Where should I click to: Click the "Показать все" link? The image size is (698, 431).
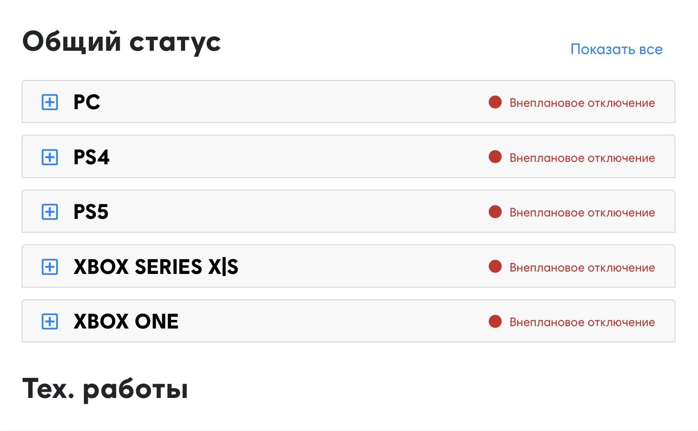[x=616, y=49]
